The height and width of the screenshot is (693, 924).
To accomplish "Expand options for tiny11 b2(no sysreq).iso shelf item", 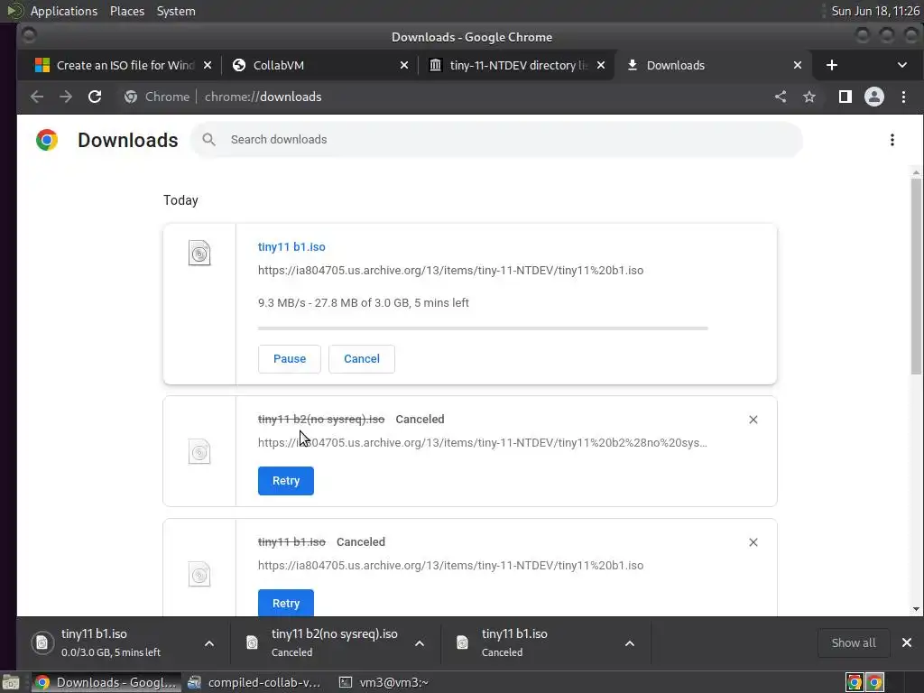I will click(x=420, y=642).
